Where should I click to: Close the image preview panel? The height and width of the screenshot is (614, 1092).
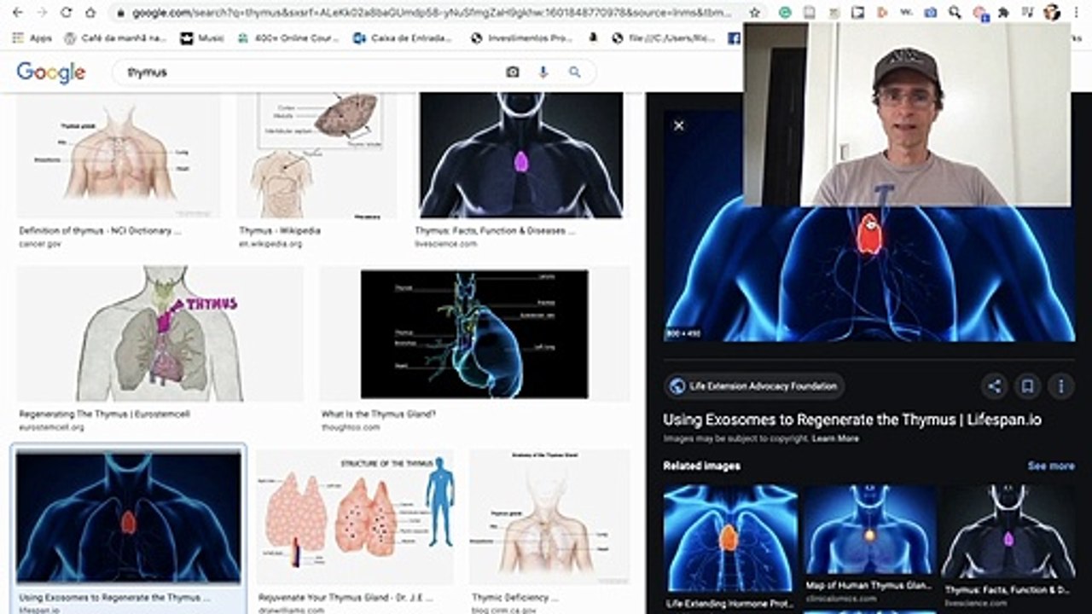[x=678, y=125]
